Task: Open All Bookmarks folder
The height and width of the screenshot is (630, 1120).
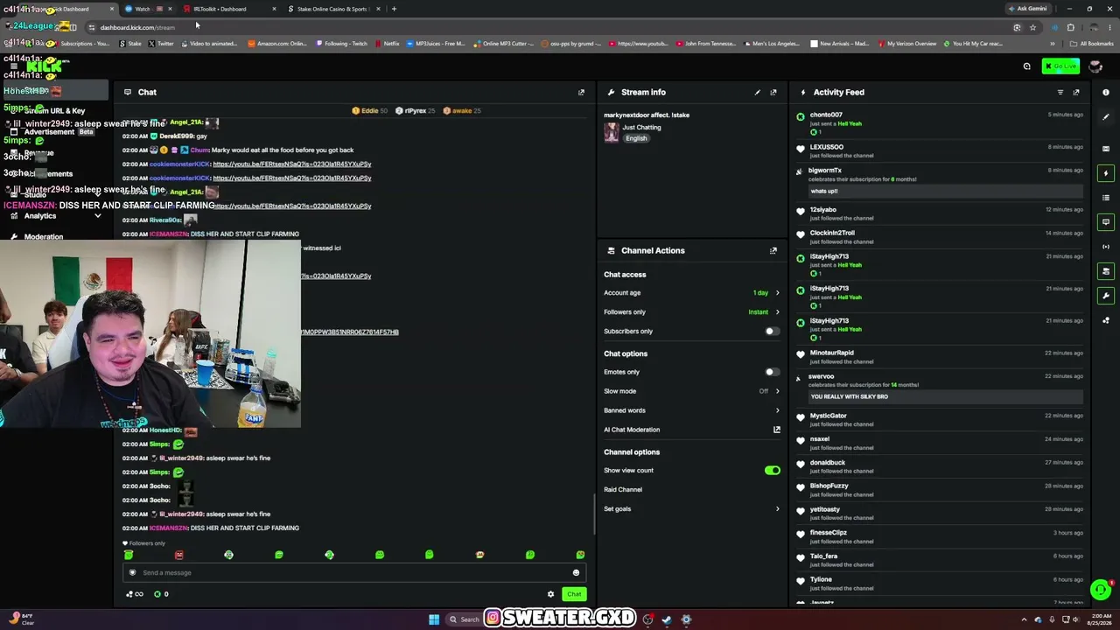Action: [1092, 44]
